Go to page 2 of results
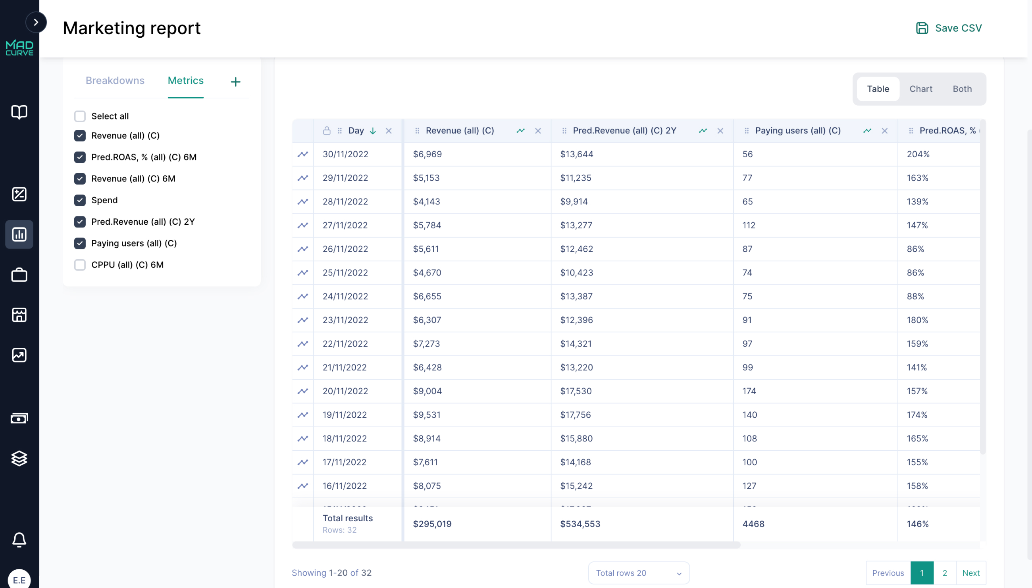 pos(944,573)
